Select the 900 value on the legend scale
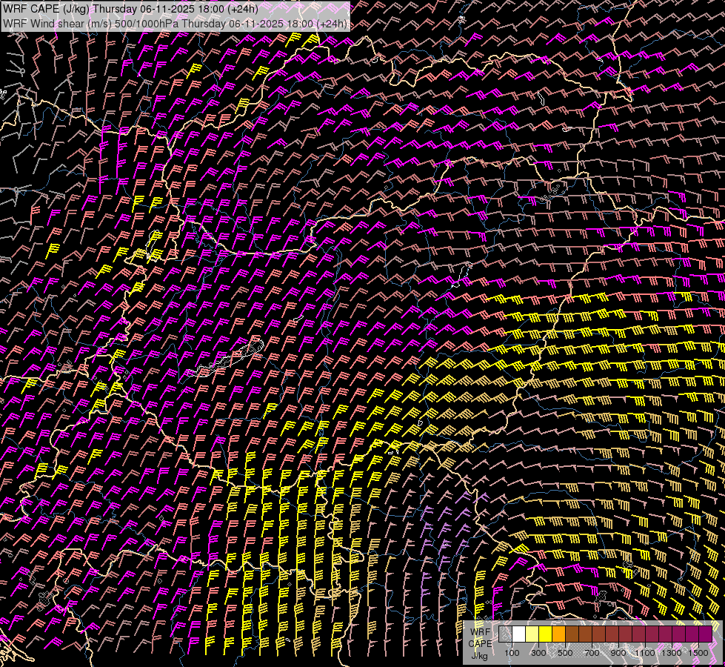Viewport: 725px width, 667px height. point(618,653)
